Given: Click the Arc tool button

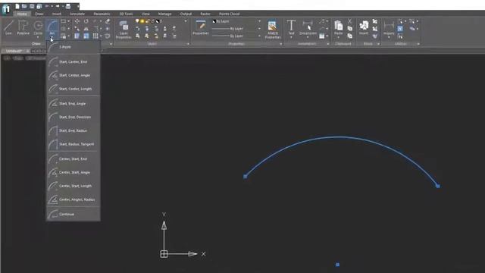Looking at the screenshot, I should 52,27.
